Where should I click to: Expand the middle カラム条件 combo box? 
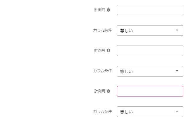[150, 71]
